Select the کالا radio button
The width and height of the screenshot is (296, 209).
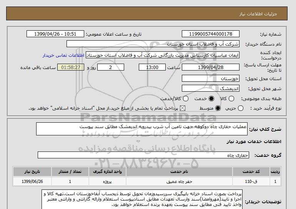(x=231, y=99)
